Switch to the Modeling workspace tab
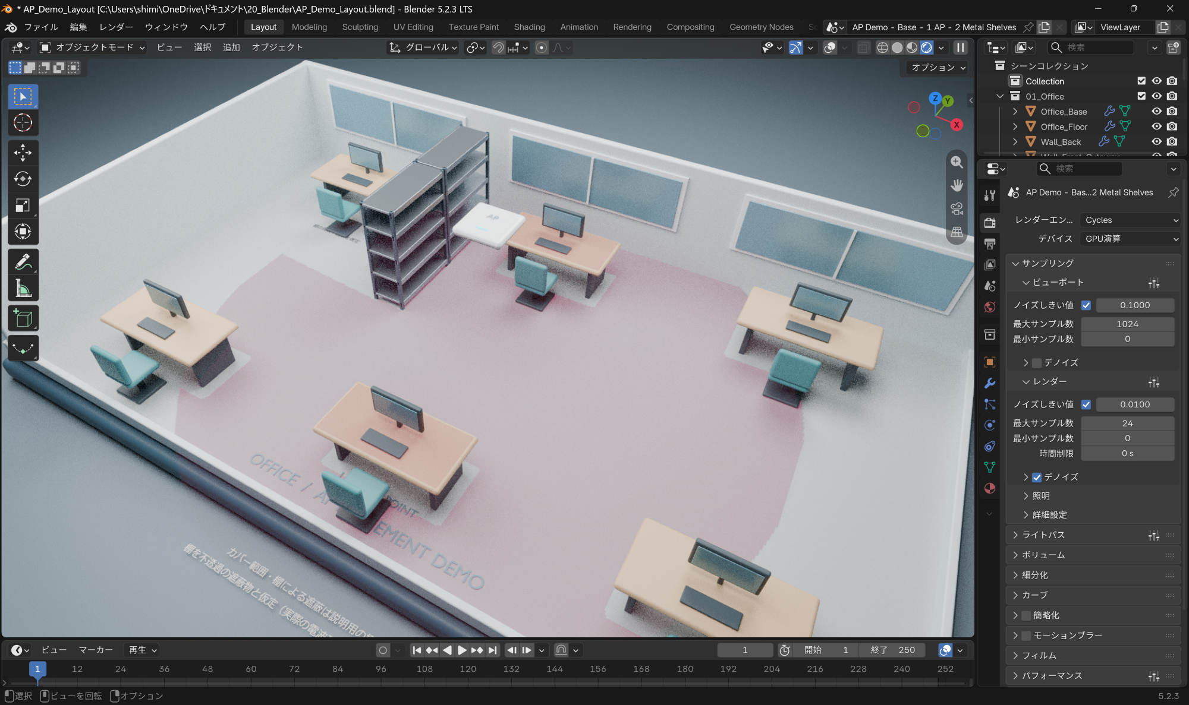Viewport: 1189px width, 705px height. tap(309, 27)
